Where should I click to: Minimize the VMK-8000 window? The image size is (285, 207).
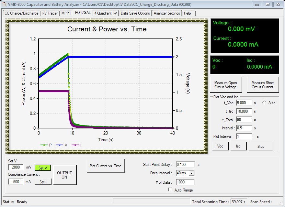[257, 5]
